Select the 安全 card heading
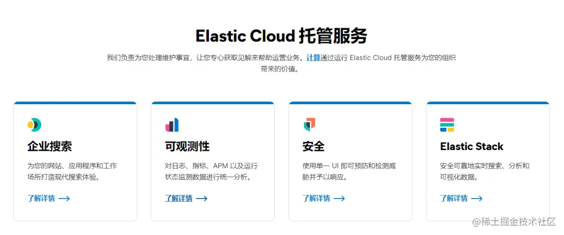This screenshot has height=235, width=564. pyautogui.click(x=314, y=146)
